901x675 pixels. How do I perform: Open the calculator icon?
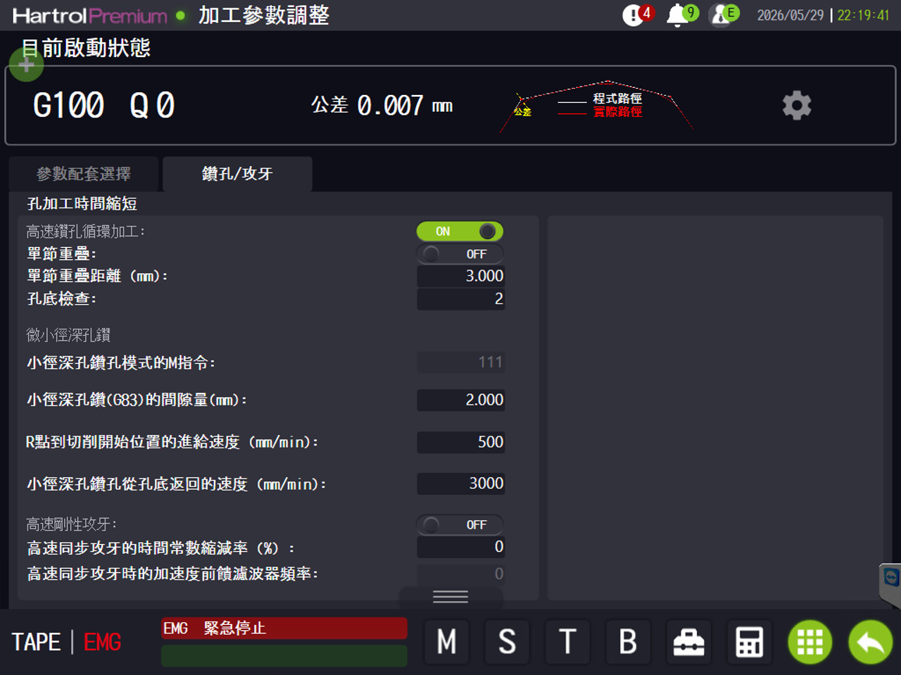point(750,641)
